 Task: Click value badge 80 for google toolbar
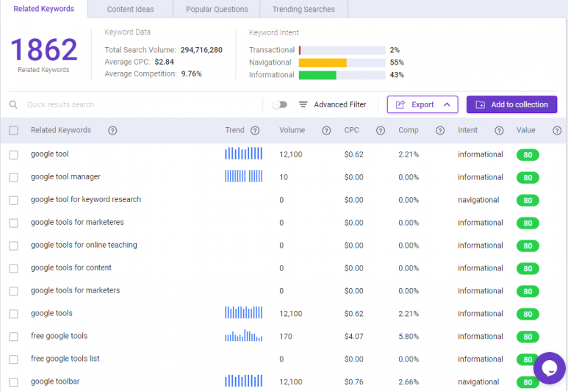528,382
